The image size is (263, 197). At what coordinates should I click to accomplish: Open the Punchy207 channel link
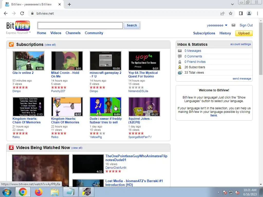58,91
